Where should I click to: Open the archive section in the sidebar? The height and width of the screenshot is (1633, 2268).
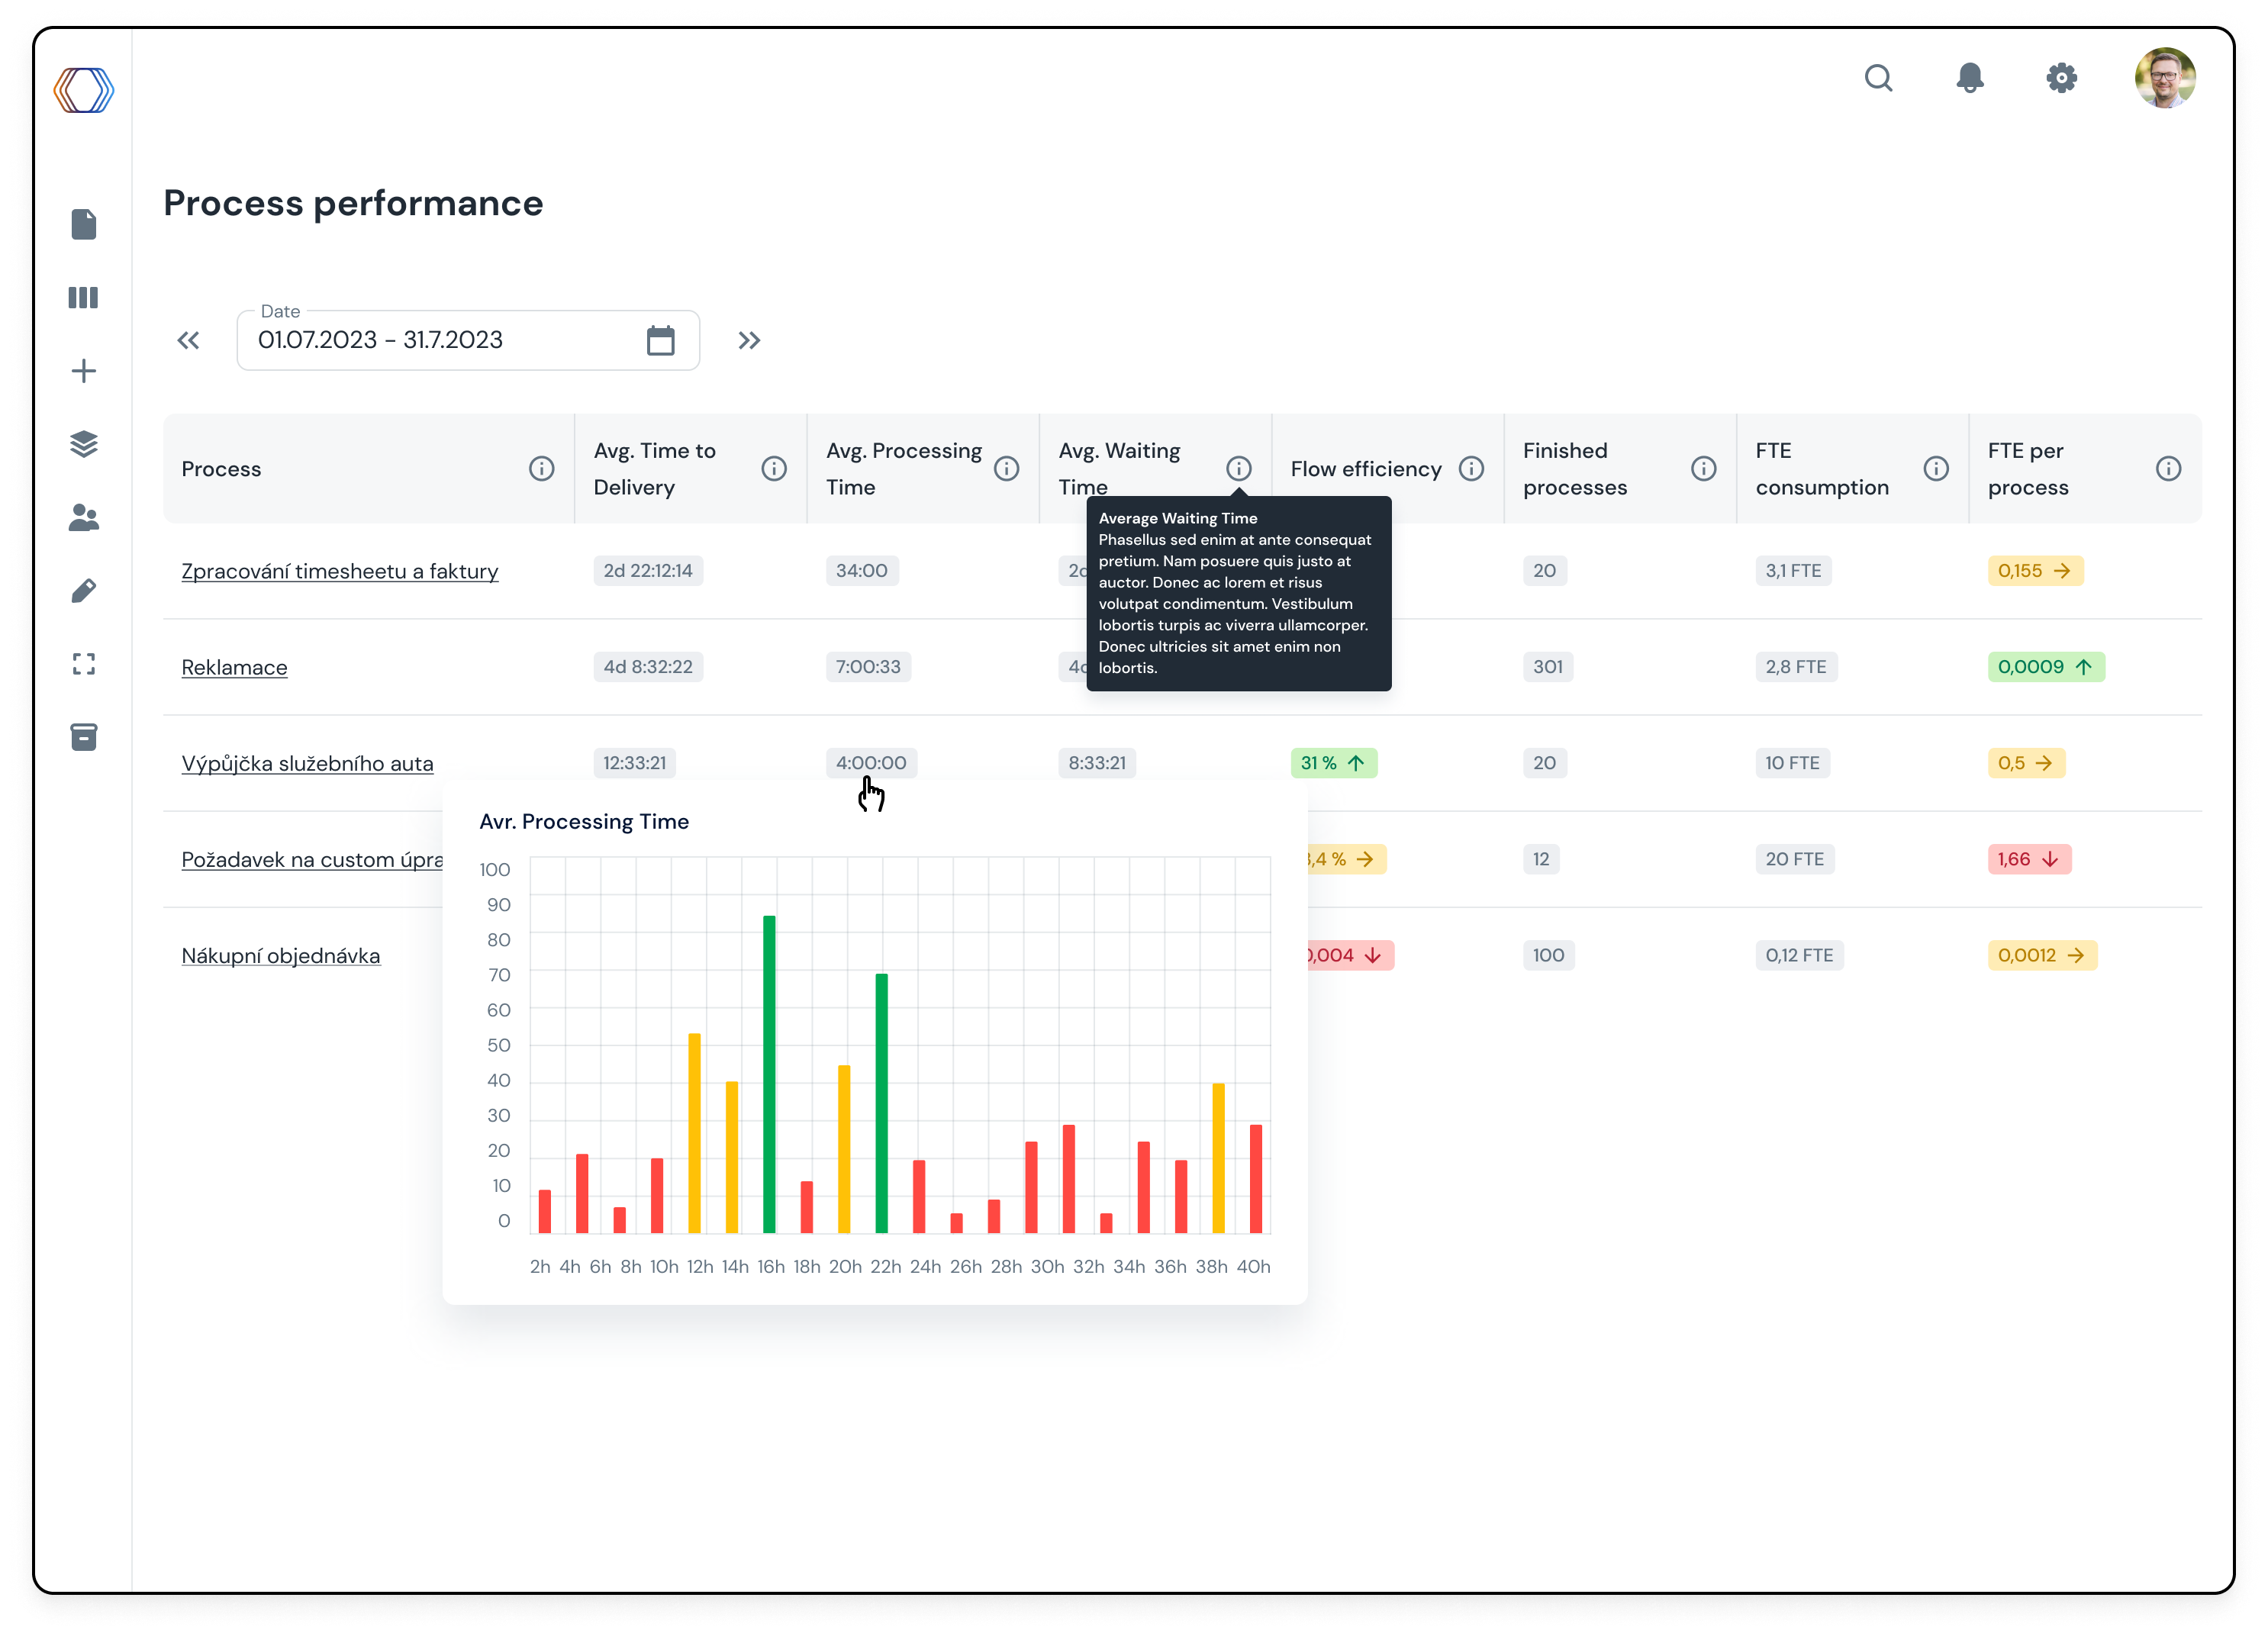coord(84,737)
